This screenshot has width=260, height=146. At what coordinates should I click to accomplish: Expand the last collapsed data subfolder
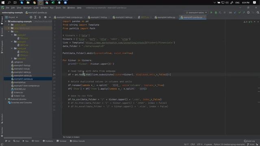[12, 58]
